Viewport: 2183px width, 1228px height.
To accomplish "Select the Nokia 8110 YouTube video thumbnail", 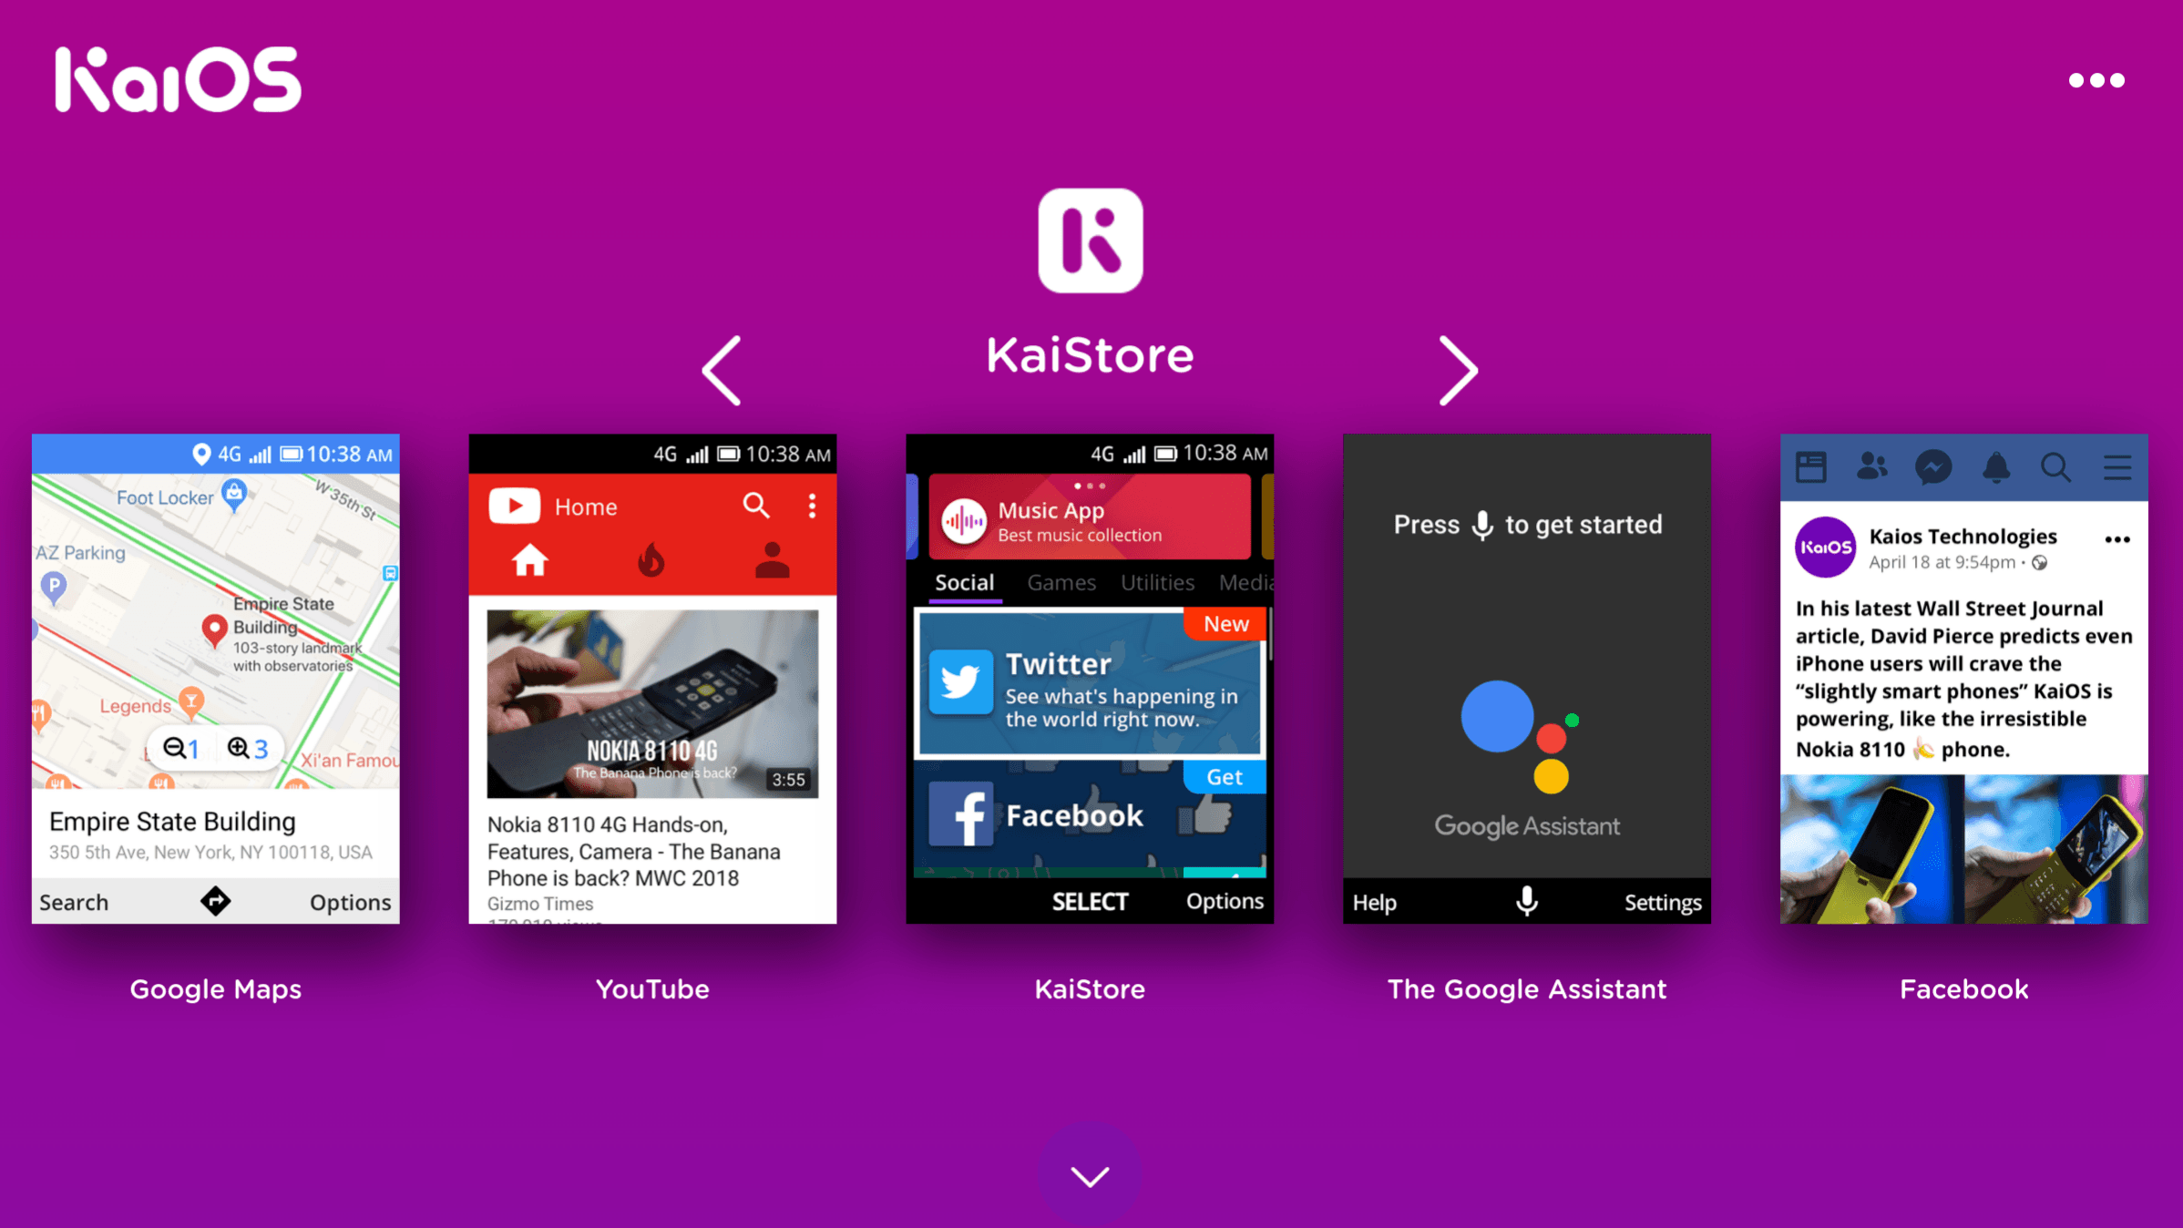I will [x=651, y=701].
